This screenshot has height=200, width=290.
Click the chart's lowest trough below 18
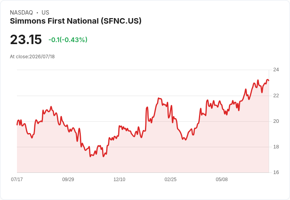[103, 157]
